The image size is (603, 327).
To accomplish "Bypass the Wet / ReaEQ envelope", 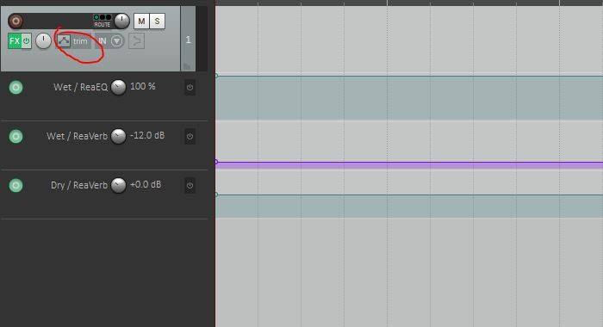I will (x=190, y=87).
